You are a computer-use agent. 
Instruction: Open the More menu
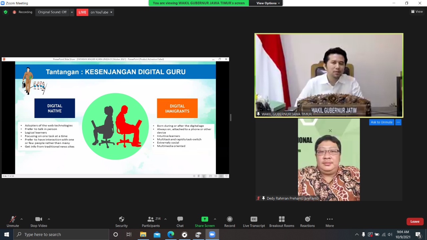tap(330, 222)
